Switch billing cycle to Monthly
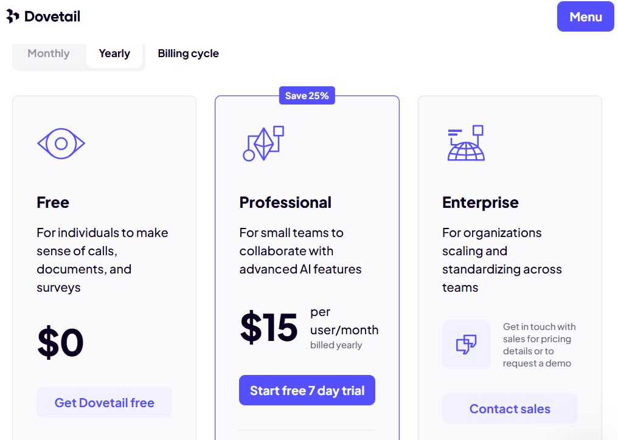The width and height of the screenshot is (618, 440). tap(49, 53)
